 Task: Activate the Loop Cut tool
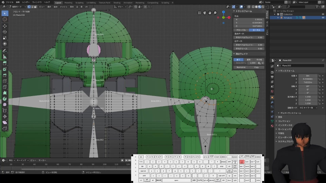click(x=4, y=81)
